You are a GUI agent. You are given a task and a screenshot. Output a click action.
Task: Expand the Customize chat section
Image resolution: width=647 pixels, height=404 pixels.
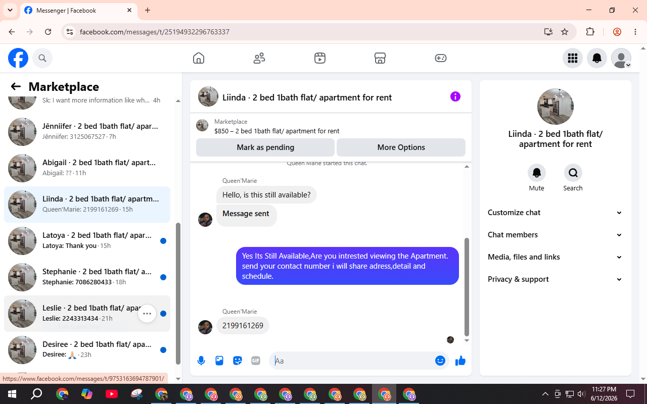(x=555, y=213)
